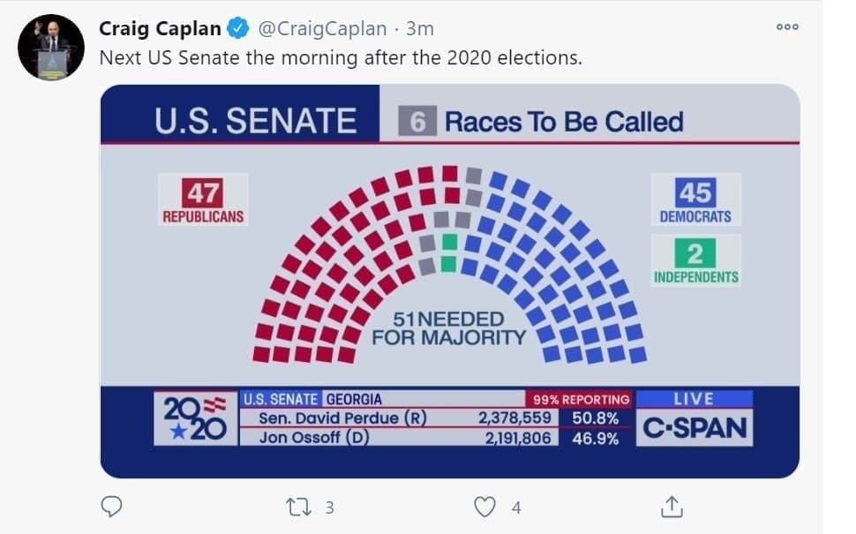Click the 47 Republicans box
Screen dimensions: 856x534
click(203, 199)
